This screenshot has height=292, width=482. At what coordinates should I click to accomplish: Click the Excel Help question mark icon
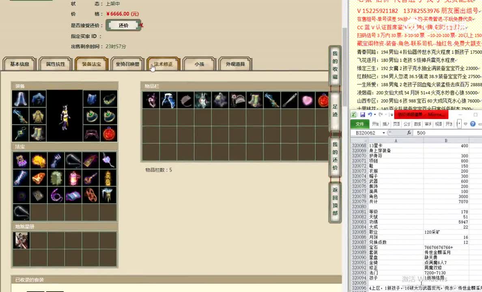(x=472, y=123)
